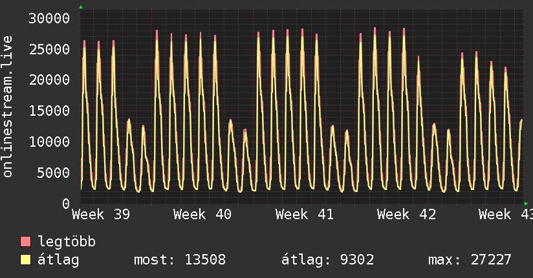This screenshot has width=533, height=278.
Task: Select the Week 39 axis label
Action: 101,215
